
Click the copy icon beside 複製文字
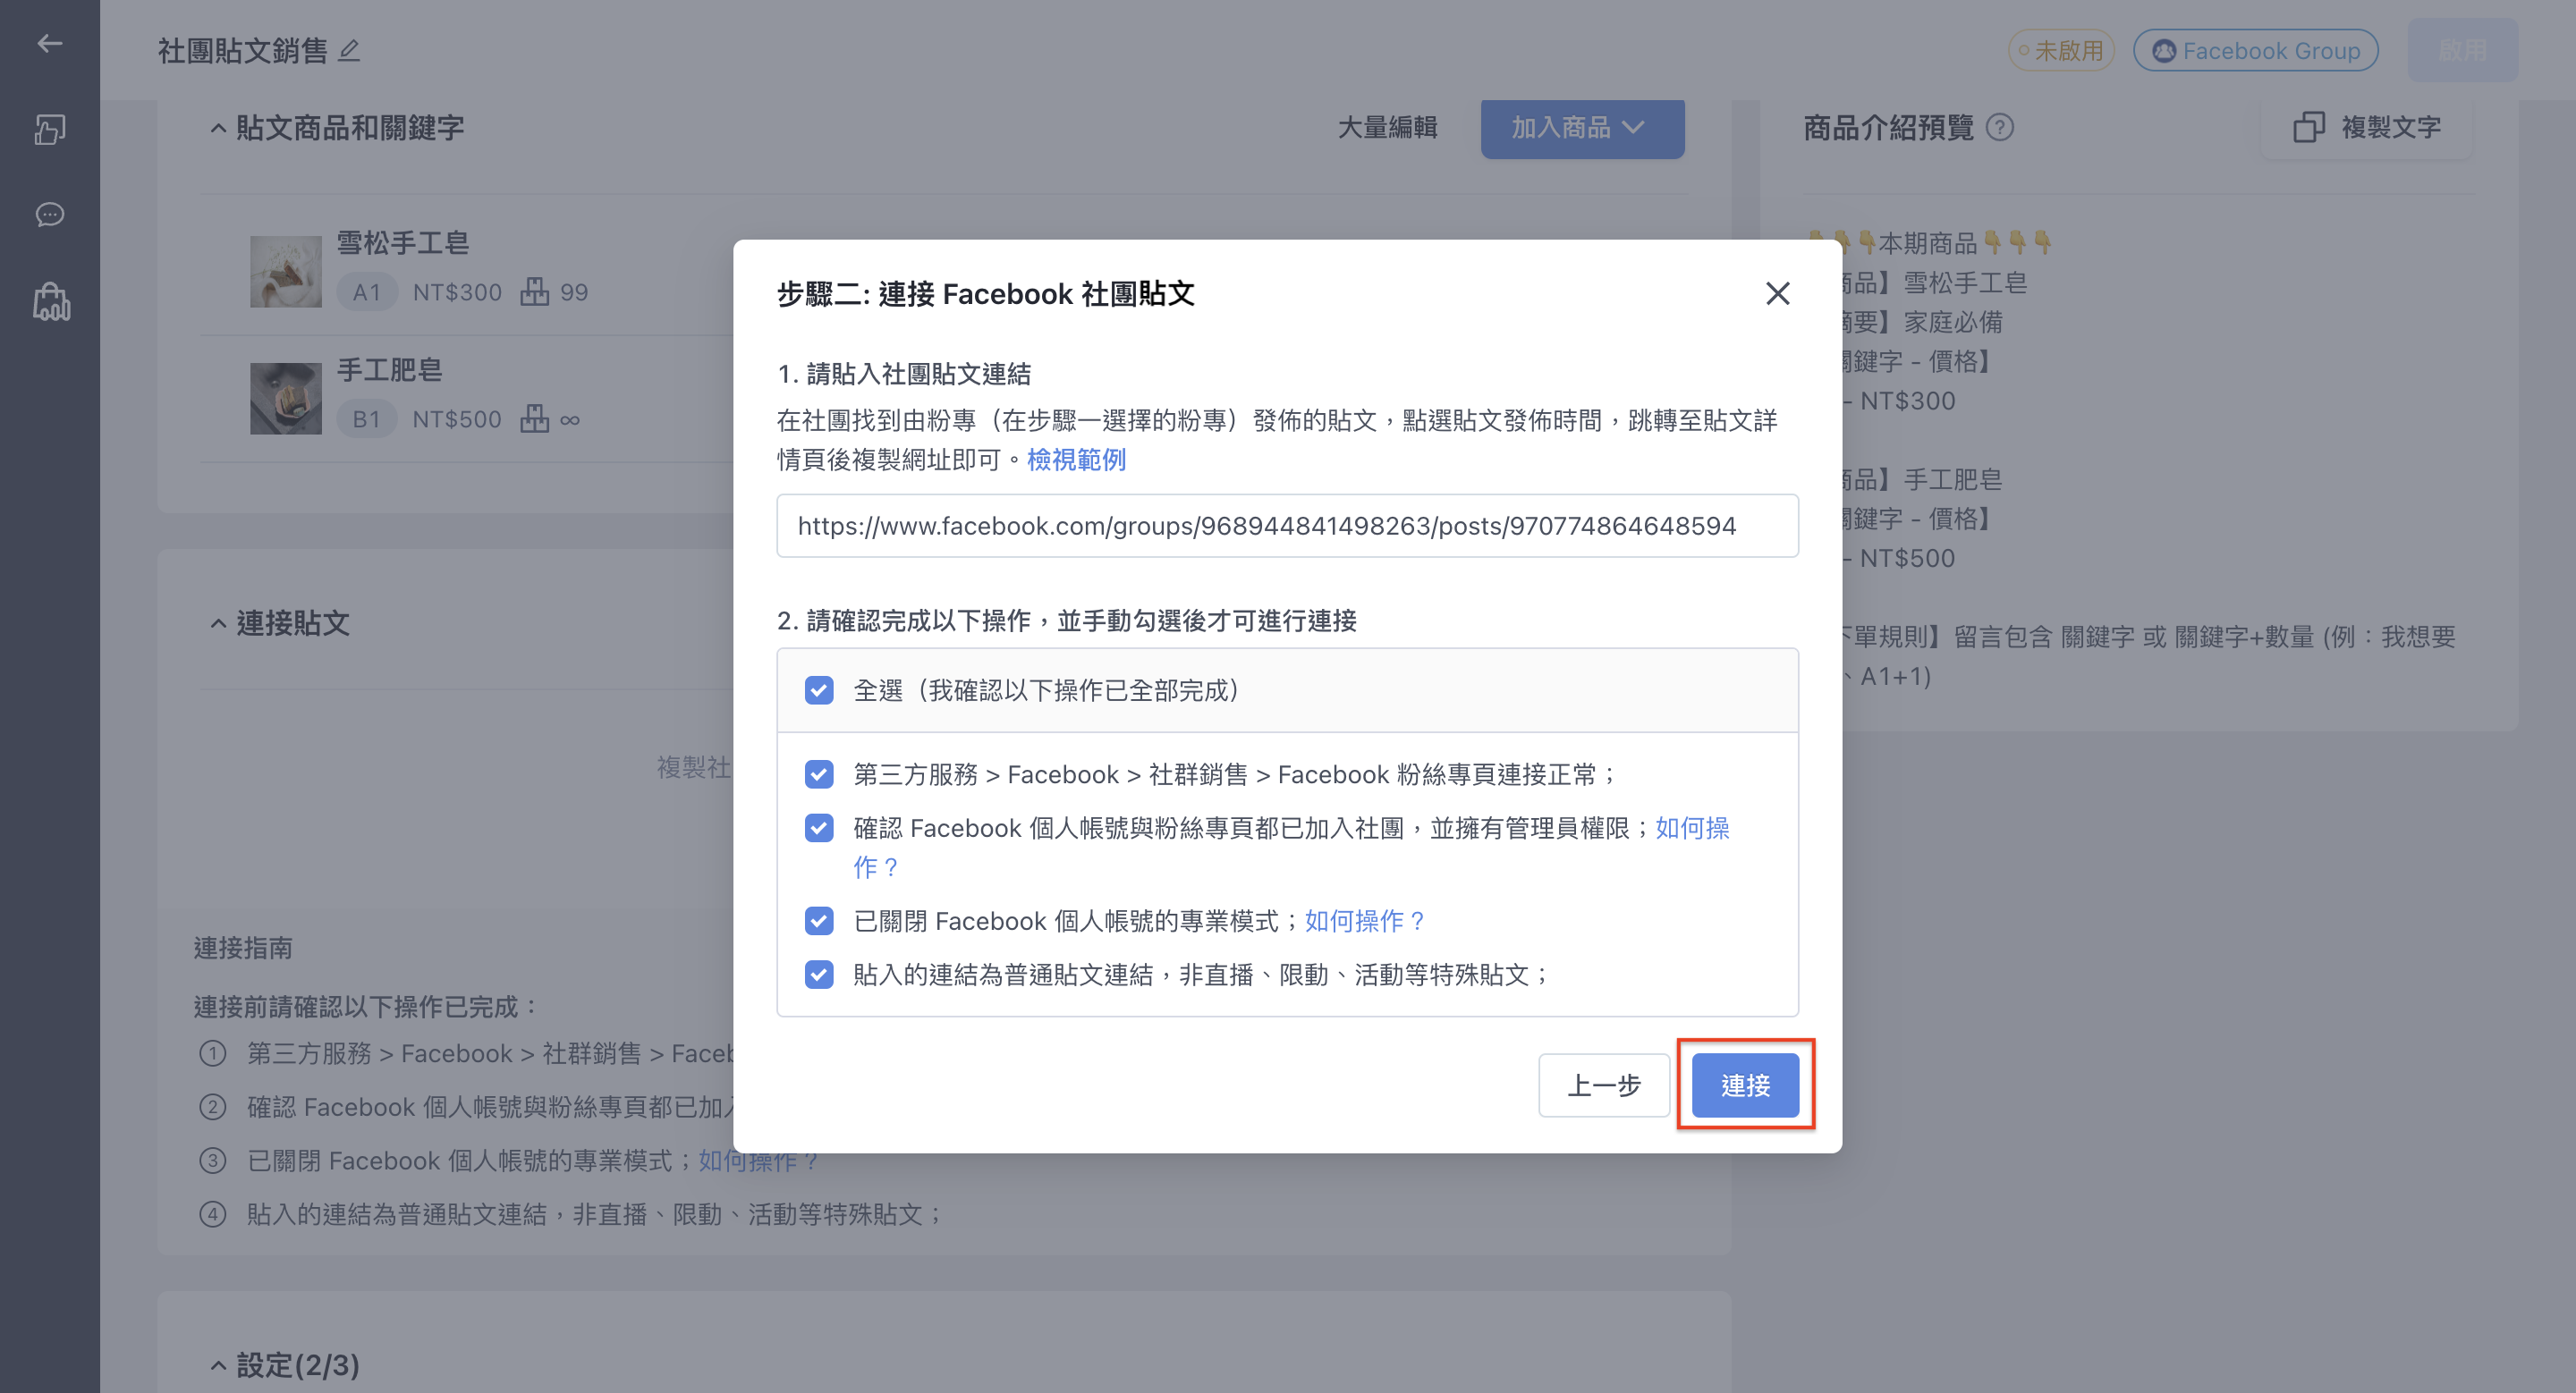pyautogui.click(x=2308, y=127)
